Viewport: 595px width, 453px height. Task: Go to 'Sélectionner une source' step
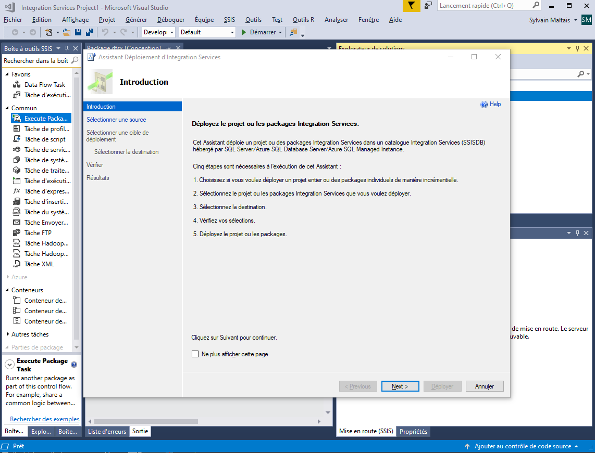point(116,120)
